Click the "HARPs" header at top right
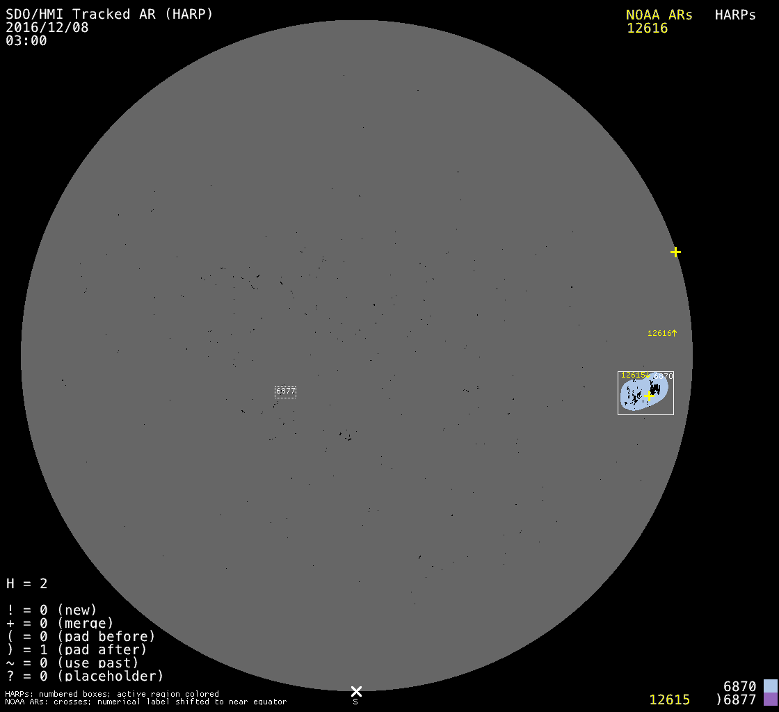The width and height of the screenshot is (779, 712). 735,15
